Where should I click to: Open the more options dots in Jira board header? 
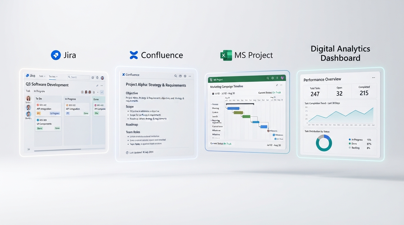102,86
